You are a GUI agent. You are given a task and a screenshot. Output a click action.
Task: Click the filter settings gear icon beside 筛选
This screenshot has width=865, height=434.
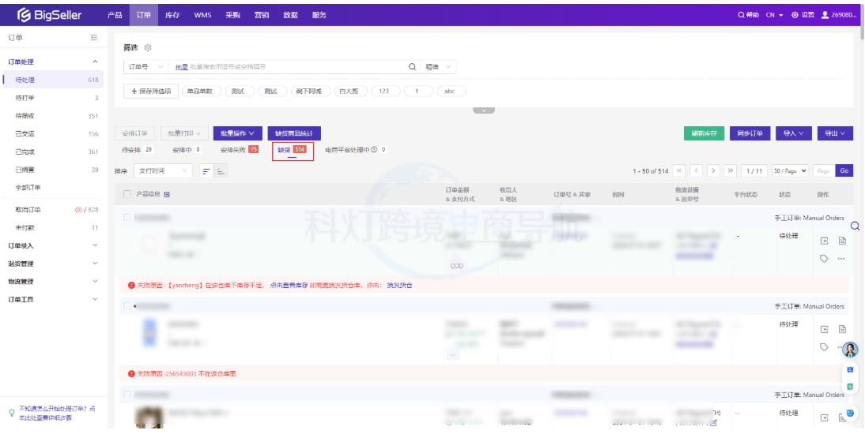(x=148, y=48)
